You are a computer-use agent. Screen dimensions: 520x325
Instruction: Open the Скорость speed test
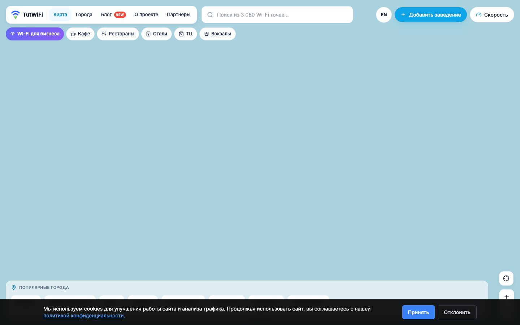click(492, 15)
